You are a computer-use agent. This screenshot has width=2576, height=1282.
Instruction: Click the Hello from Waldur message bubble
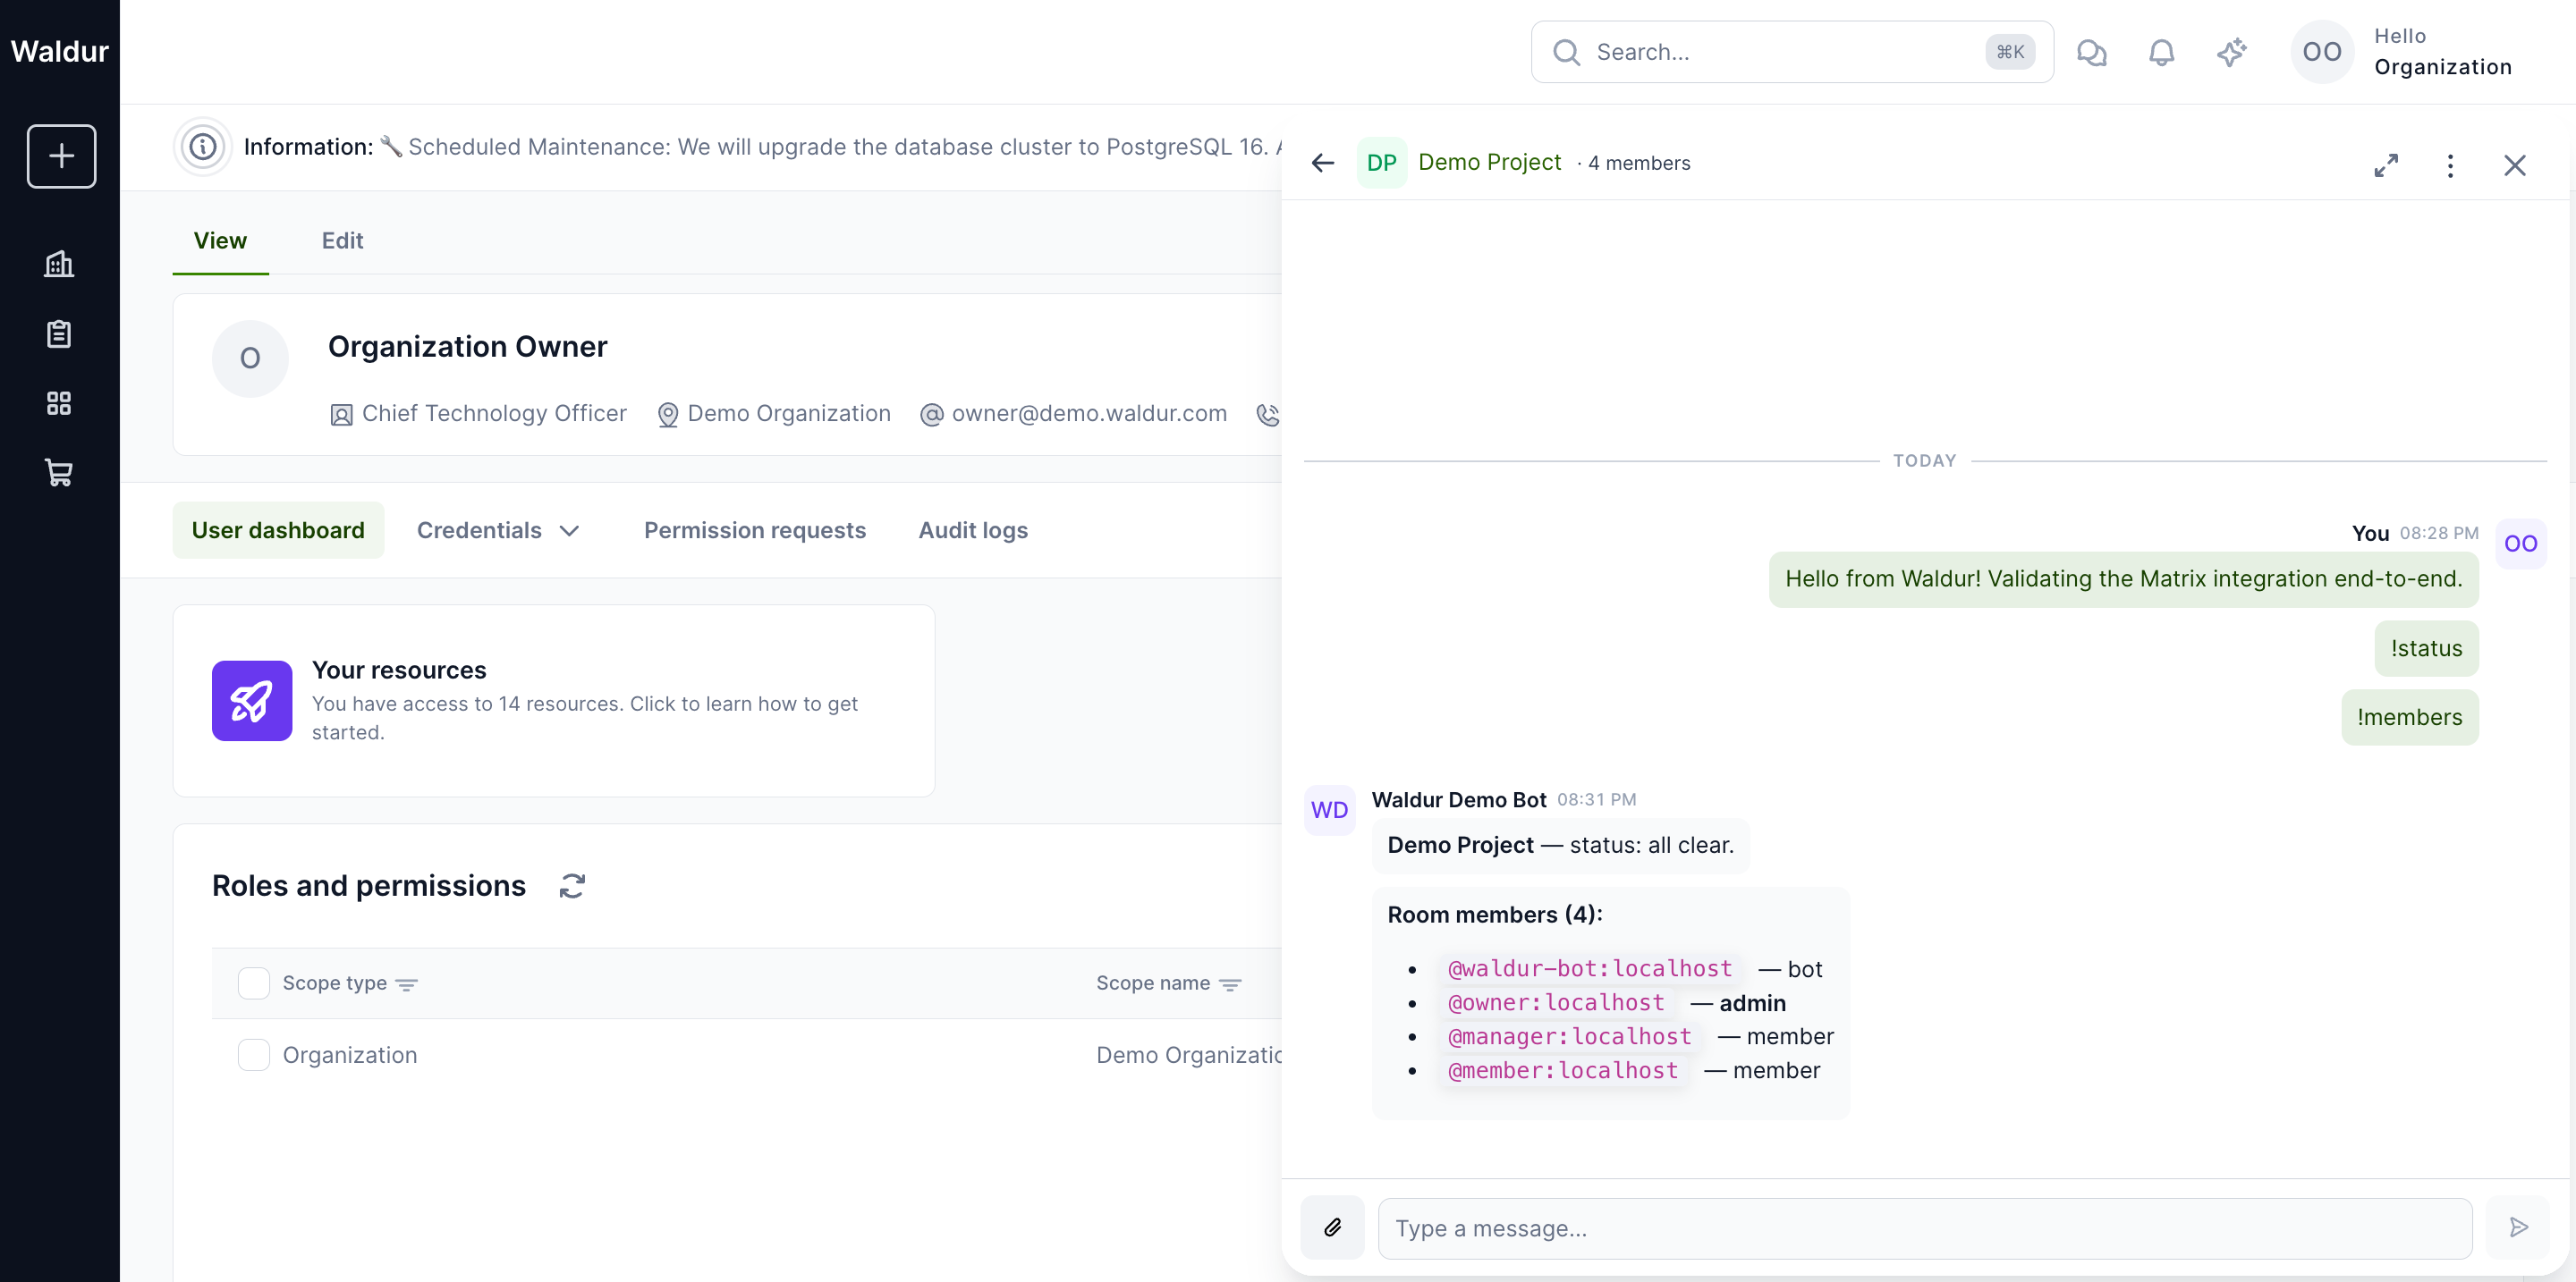(x=2123, y=578)
